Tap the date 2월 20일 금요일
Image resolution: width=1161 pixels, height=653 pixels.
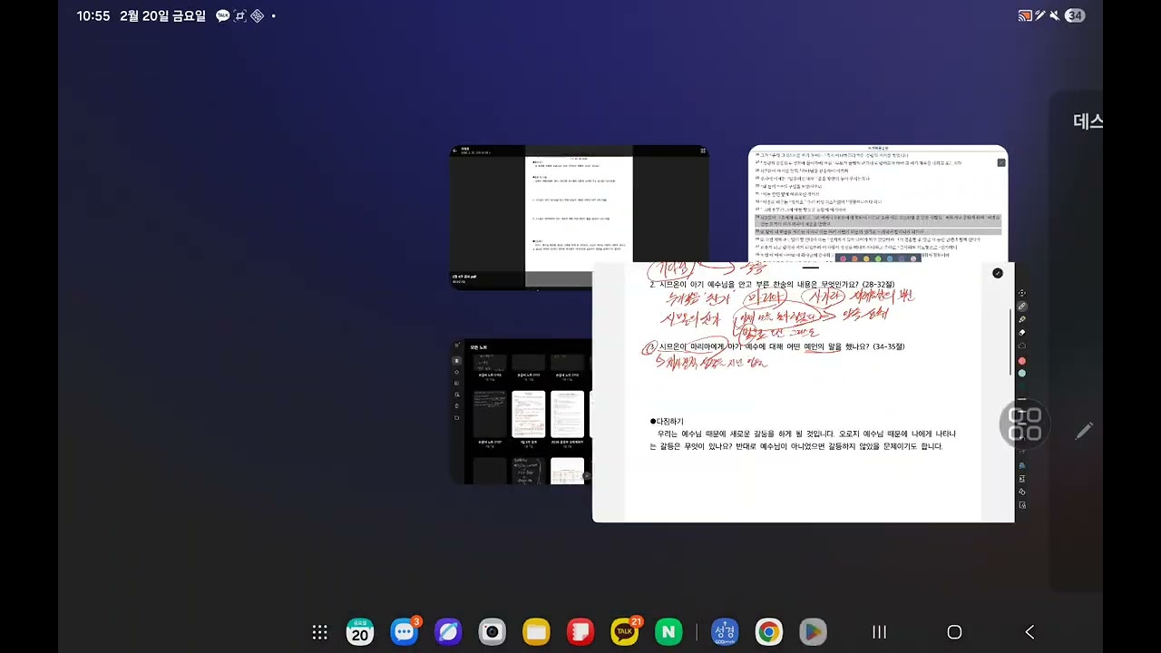pos(162,16)
